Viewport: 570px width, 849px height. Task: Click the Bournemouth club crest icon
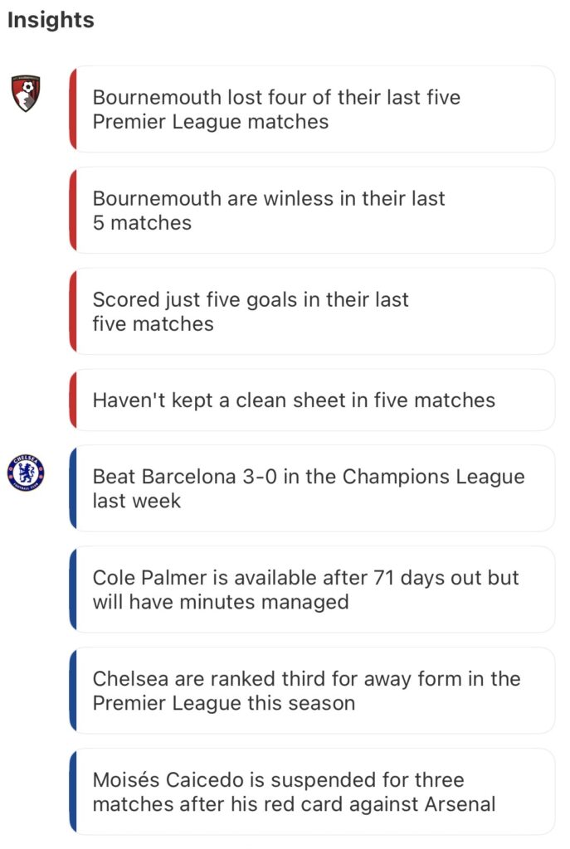[x=26, y=94]
